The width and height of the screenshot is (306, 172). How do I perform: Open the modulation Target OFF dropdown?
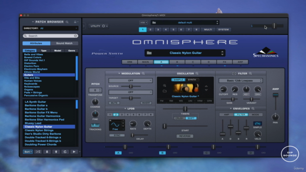point(131,92)
